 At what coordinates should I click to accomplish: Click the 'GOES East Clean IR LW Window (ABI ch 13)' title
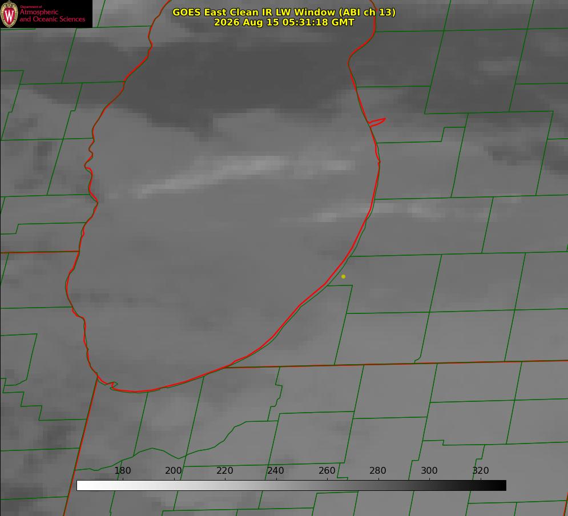point(284,12)
